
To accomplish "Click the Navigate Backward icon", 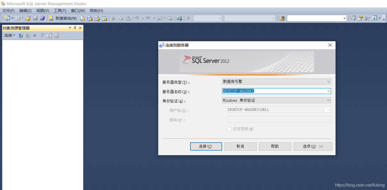I will tap(160, 18).
